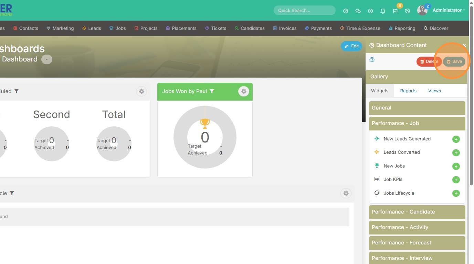
Task: Open Payments in the navigation bar
Action: coord(318,28)
